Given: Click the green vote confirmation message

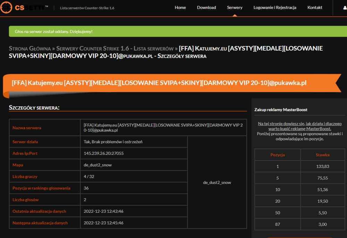Looking at the screenshot, I should pos(178,32).
